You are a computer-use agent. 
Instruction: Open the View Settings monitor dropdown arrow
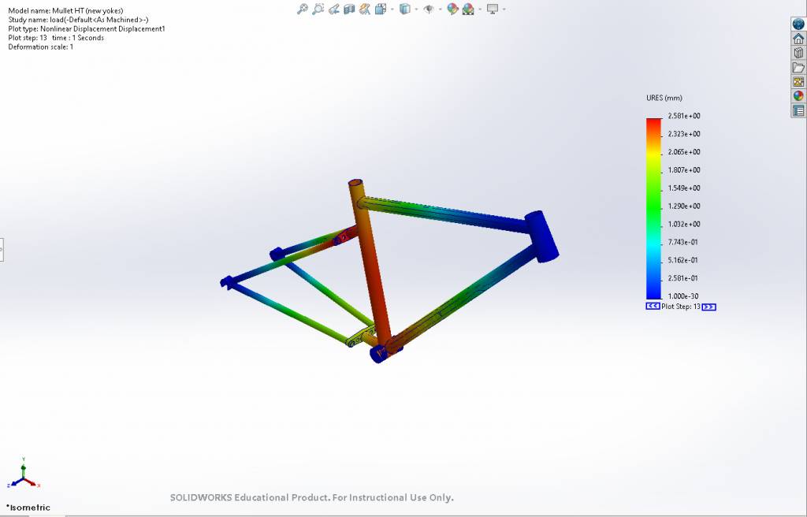pyautogui.click(x=504, y=9)
